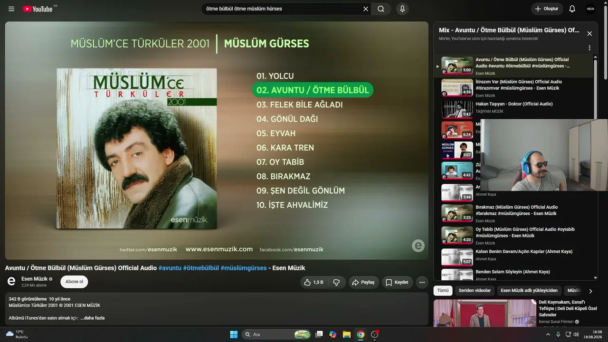Open the weather widget showing 17°C
Viewport: 608px width, 342px height.
click(17, 334)
